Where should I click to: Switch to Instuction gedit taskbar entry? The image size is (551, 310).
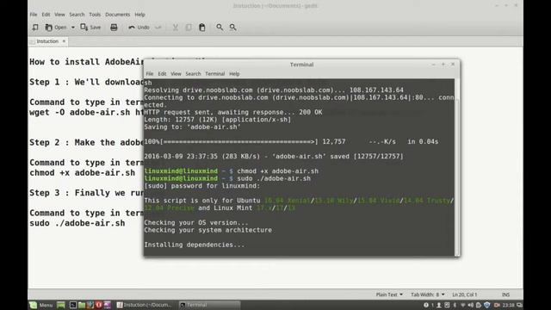(x=145, y=305)
